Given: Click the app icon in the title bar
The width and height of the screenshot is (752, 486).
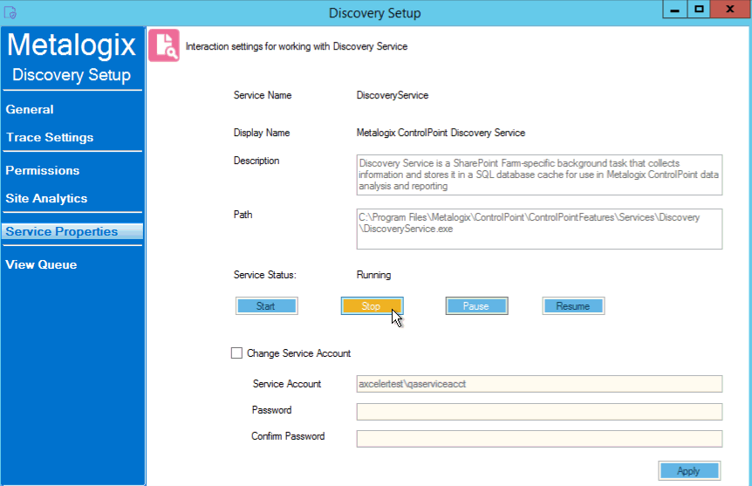Looking at the screenshot, I should click(x=11, y=12).
